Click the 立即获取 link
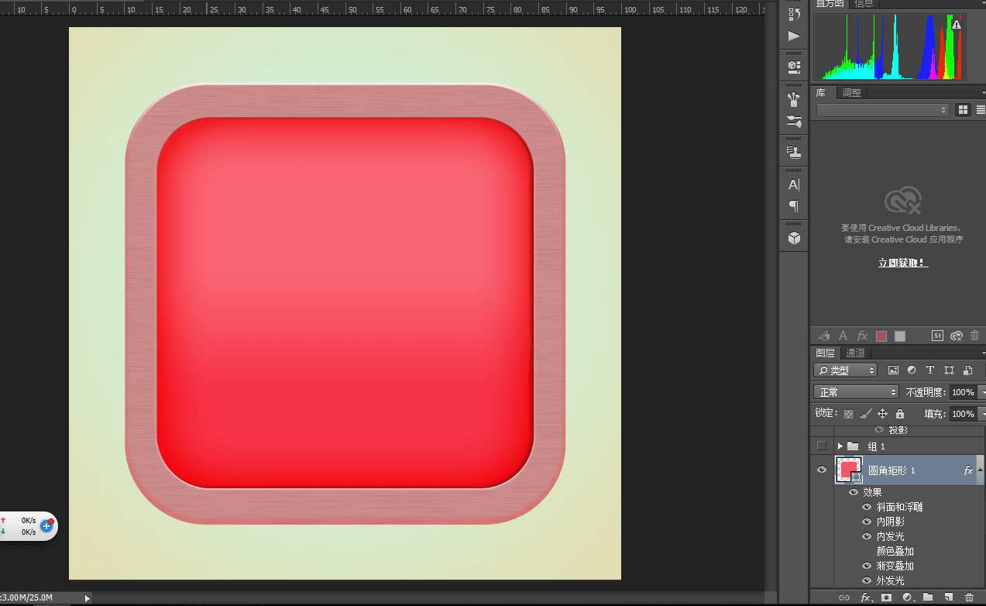The image size is (986, 606). (903, 263)
